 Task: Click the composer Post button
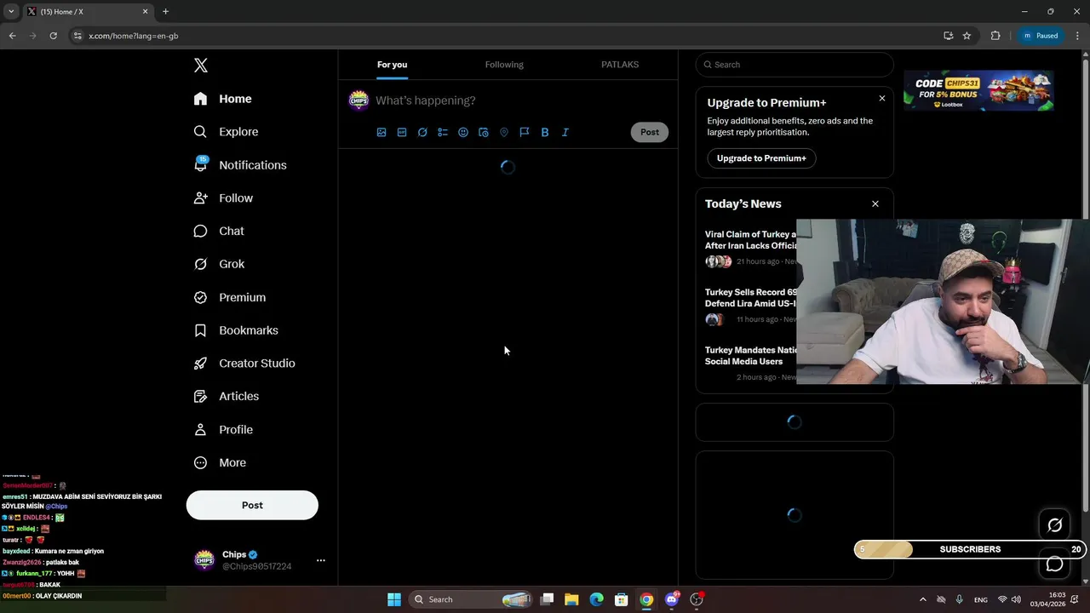pyautogui.click(x=650, y=132)
